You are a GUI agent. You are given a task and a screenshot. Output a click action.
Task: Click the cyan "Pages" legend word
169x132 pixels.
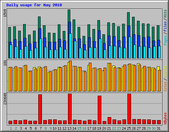coord(165,40)
